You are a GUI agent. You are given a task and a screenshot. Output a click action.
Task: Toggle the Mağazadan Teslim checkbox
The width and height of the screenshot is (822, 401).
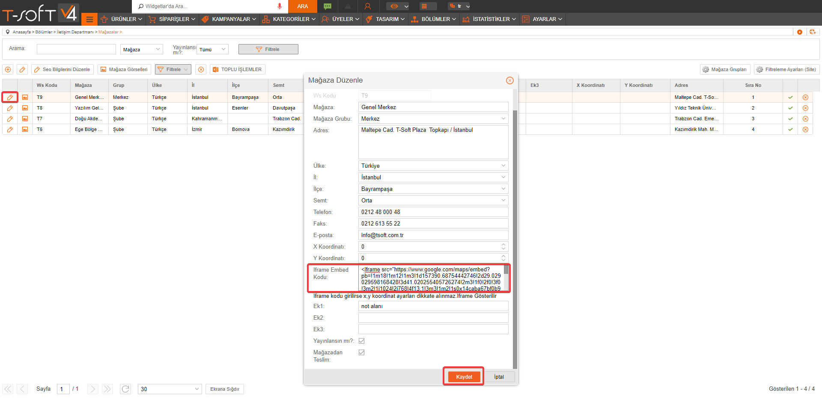click(362, 352)
